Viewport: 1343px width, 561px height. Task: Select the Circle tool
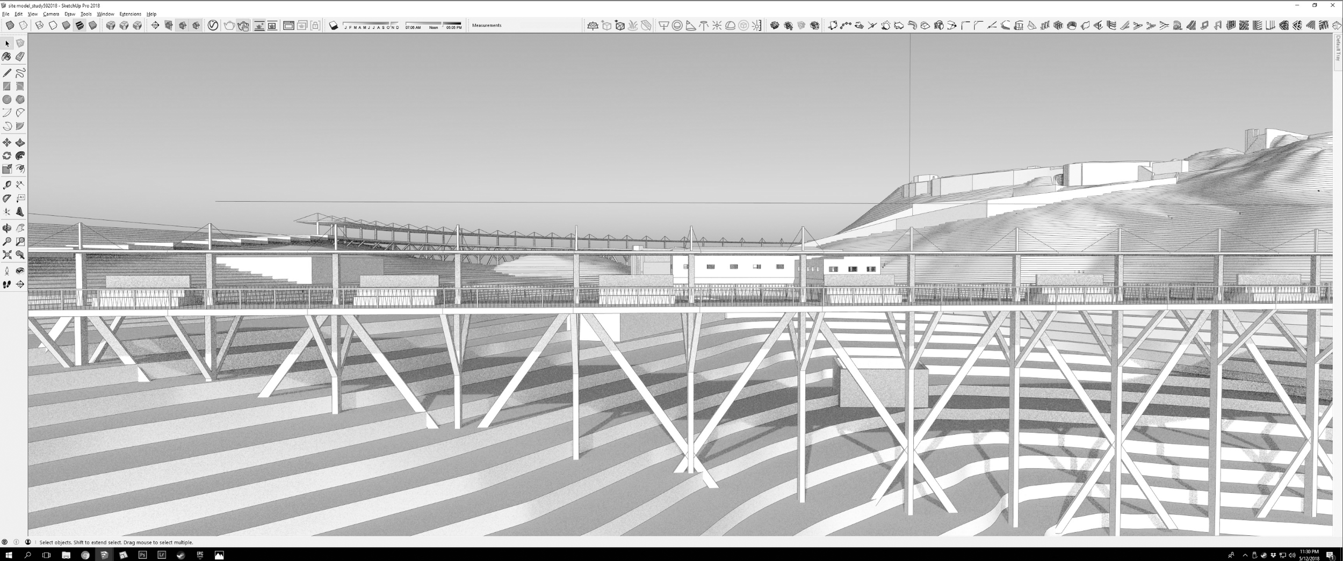coord(7,99)
